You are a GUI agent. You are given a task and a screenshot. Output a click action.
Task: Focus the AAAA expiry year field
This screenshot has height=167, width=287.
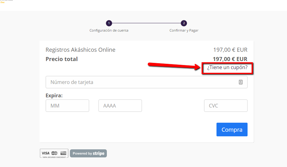pyautogui.click(x=120, y=106)
